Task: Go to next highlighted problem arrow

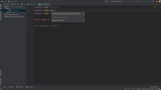Action: 160,7
